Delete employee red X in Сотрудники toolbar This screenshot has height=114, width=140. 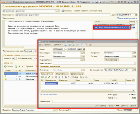pos(23,66)
